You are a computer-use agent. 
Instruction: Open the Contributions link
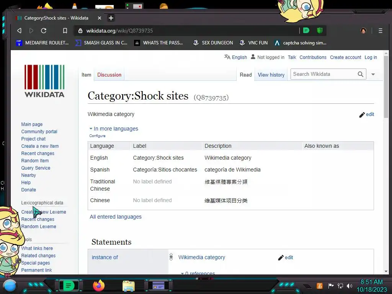click(x=313, y=57)
